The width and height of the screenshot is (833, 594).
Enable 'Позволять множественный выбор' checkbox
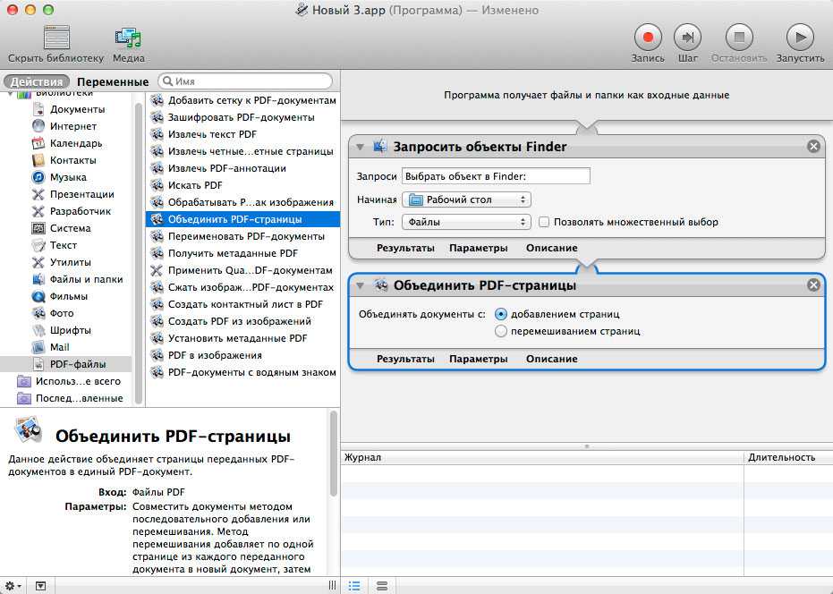(544, 222)
